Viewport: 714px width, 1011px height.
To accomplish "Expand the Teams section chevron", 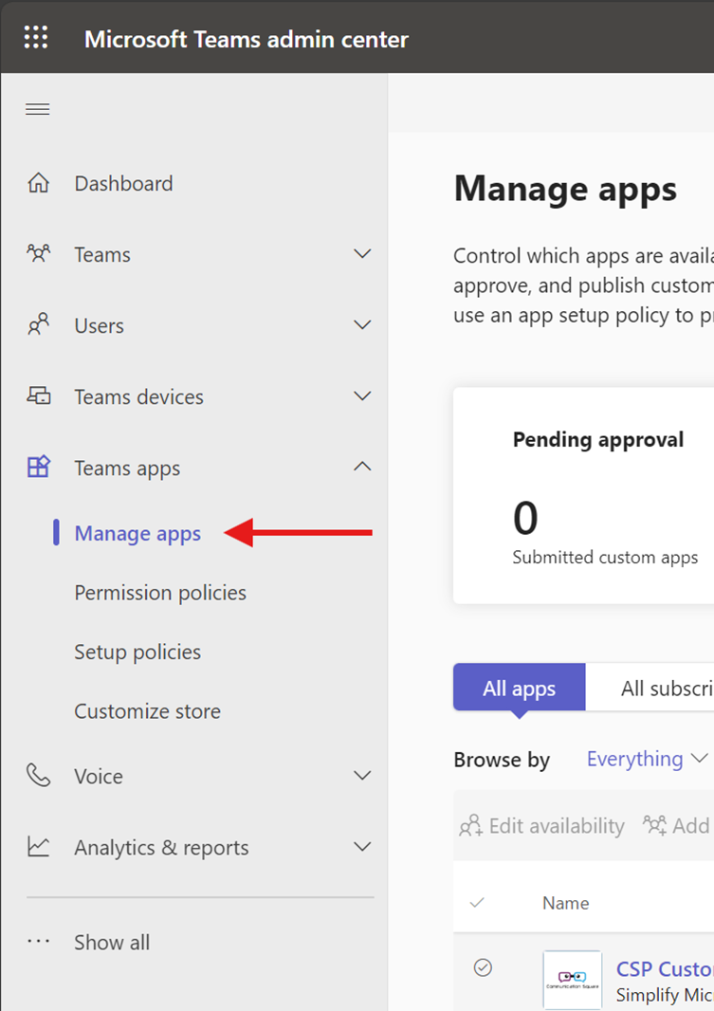I will point(362,253).
